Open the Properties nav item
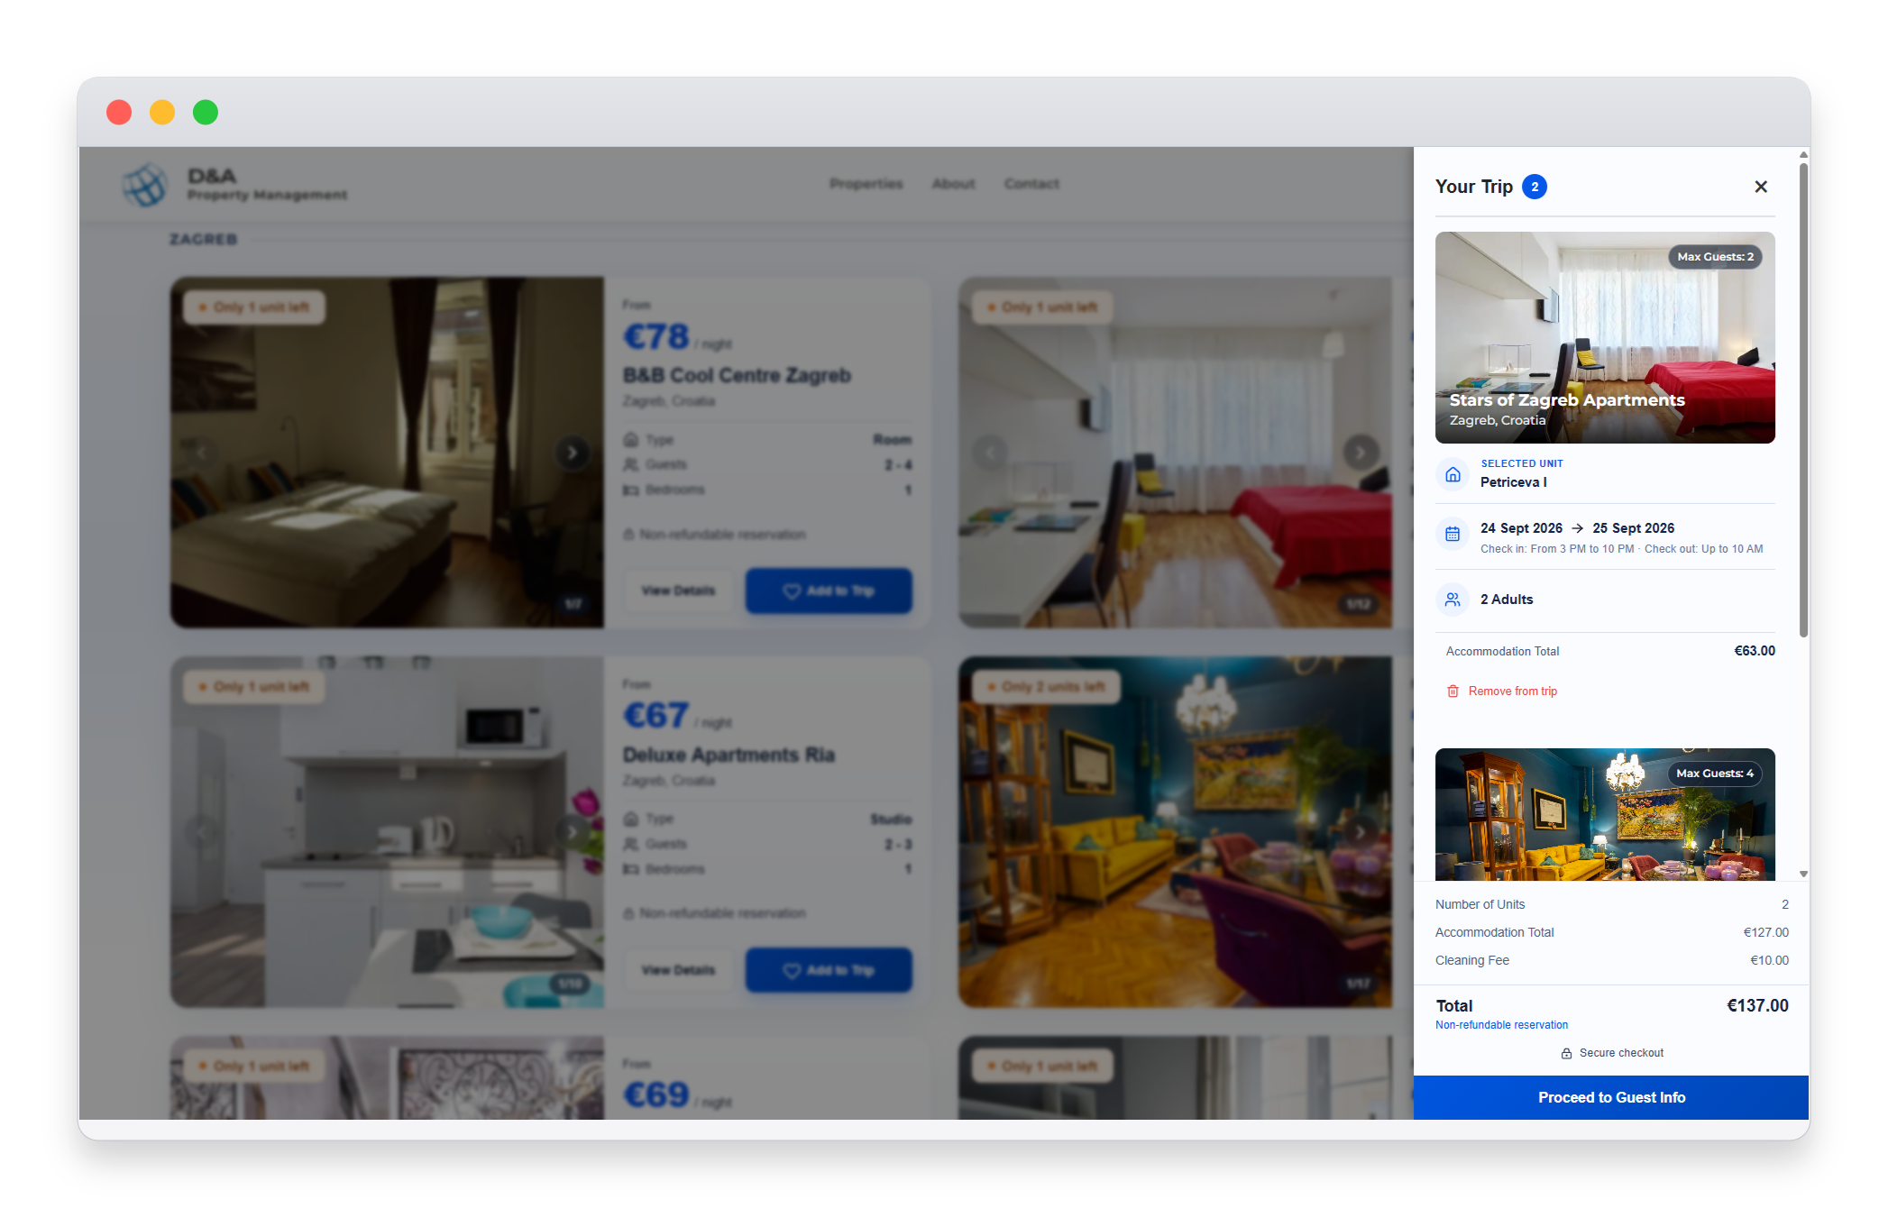The width and height of the screenshot is (1888, 1218). [866, 184]
